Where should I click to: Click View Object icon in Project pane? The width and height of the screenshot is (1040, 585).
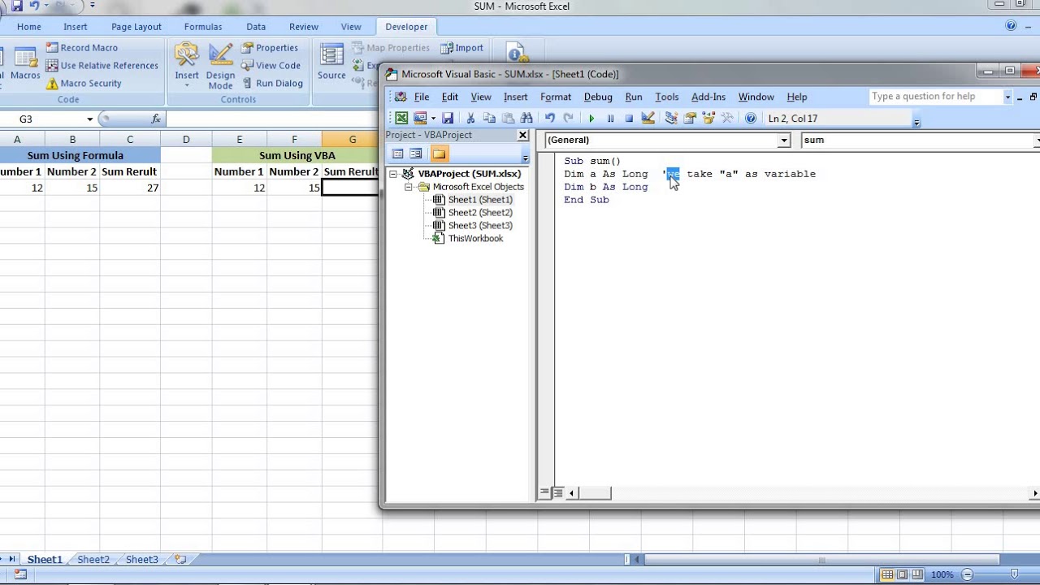(416, 154)
